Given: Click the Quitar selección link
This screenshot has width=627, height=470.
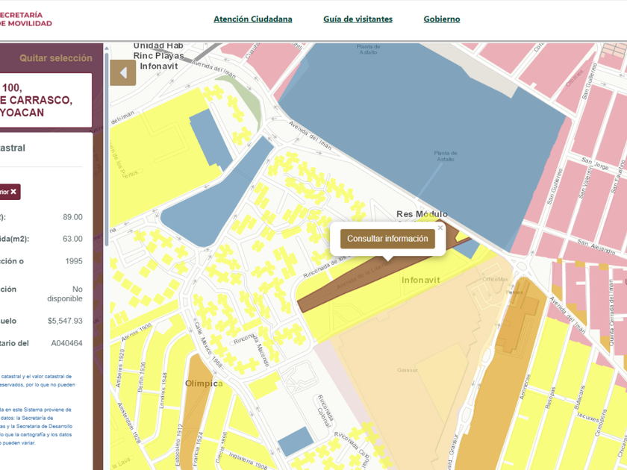Looking at the screenshot, I should [x=56, y=57].
